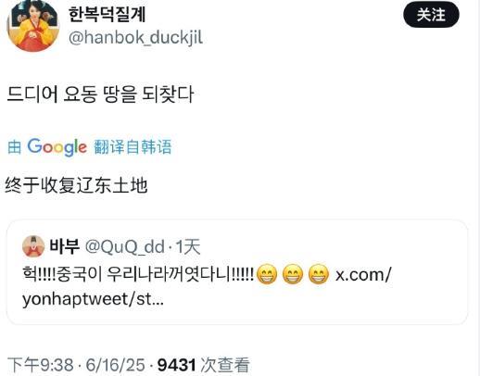This screenshot has height=376, width=480.
Task: Click the 翻译自韩语 translation label
Action: 133,146
